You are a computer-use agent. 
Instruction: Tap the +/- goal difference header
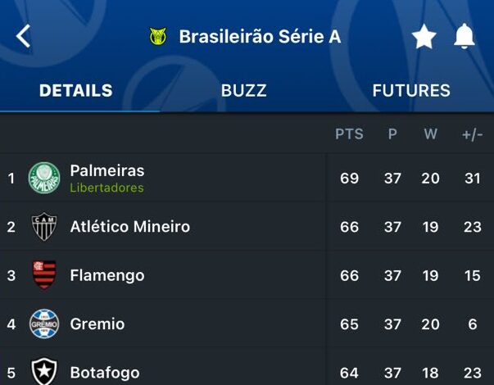(x=473, y=134)
